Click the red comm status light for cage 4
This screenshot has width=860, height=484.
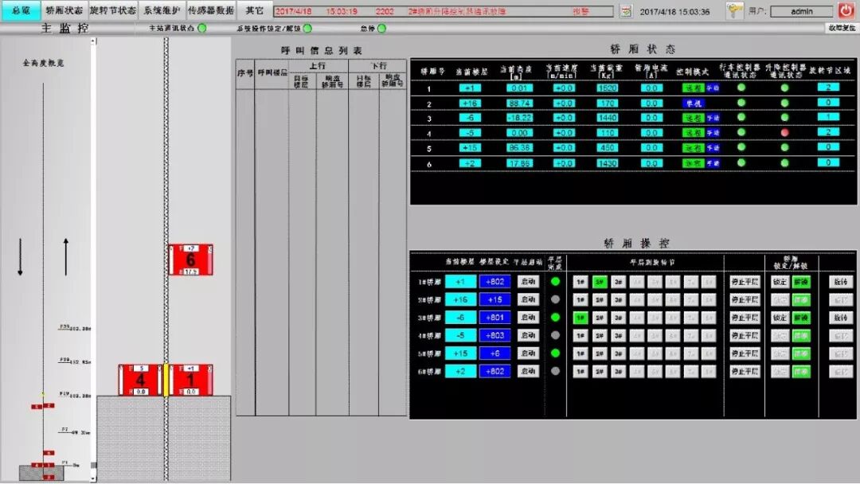pyautogui.click(x=784, y=132)
